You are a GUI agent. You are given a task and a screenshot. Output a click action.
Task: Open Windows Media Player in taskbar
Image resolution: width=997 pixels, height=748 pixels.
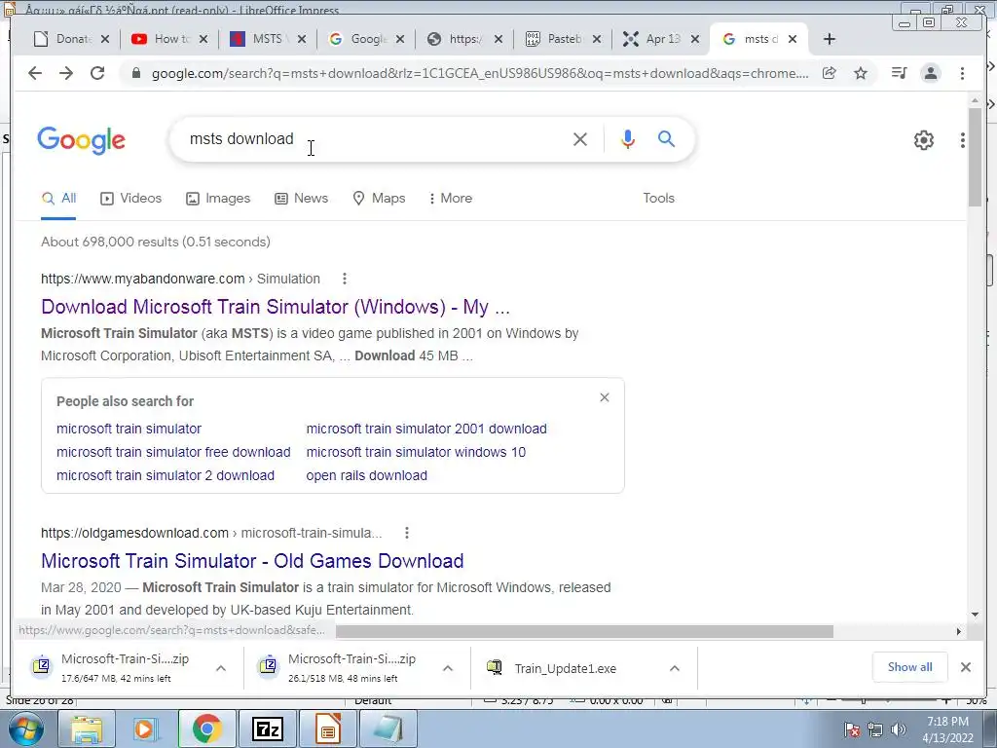coord(146,729)
